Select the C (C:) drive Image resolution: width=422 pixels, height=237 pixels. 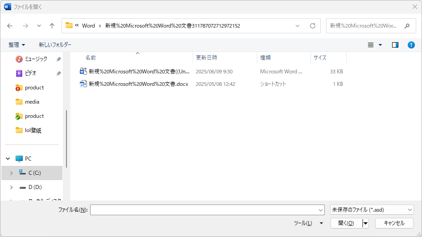35,173
